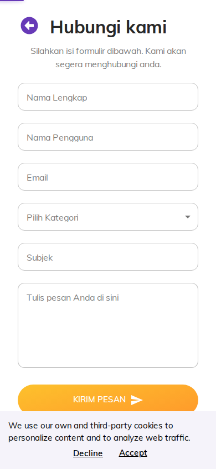This screenshot has height=469, width=216.
Task: Open the Pilih Kategori combo box
Action: (108, 217)
